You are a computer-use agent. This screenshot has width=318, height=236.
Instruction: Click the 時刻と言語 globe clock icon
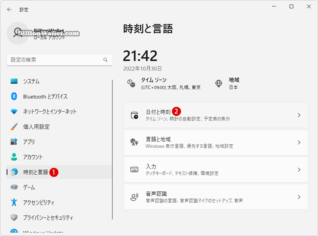(14, 172)
